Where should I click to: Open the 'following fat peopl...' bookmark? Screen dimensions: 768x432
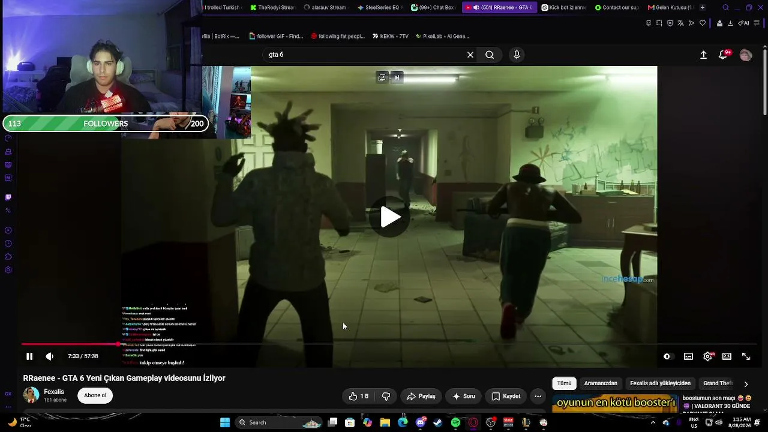click(338, 36)
